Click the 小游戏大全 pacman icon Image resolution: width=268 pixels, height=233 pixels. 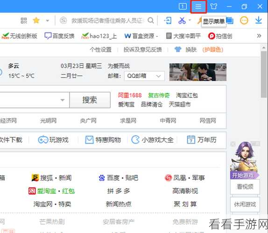pyautogui.click(x=135, y=140)
